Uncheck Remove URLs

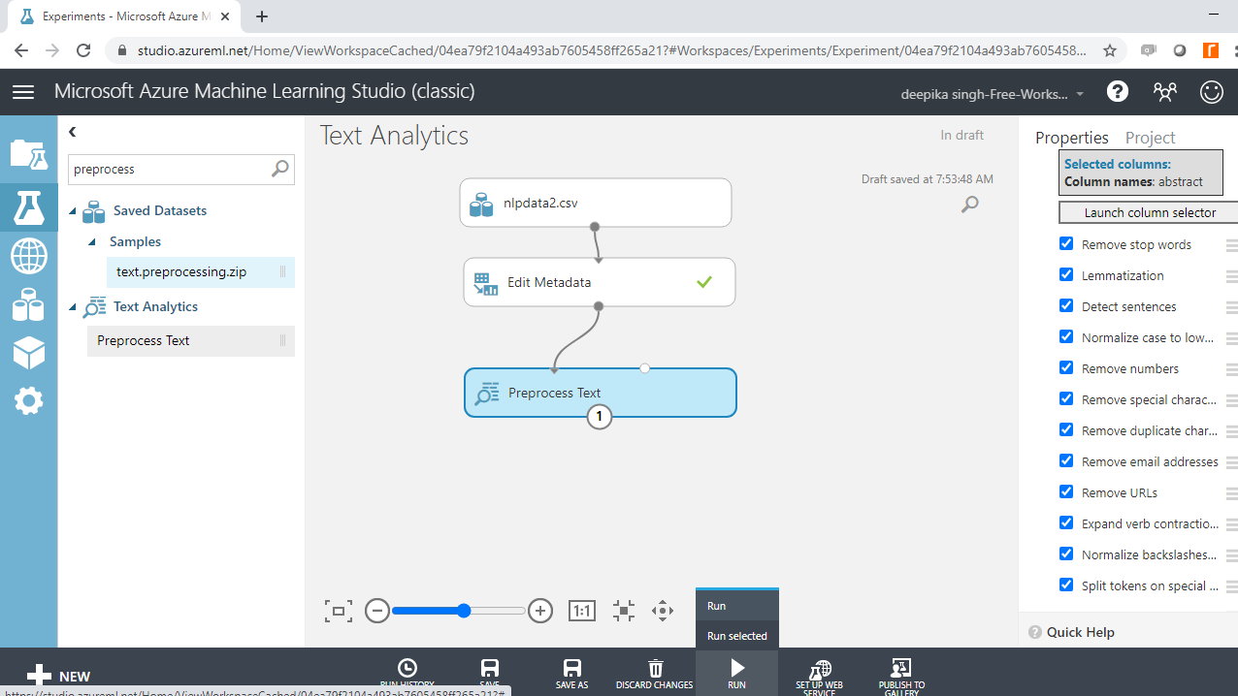[x=1066, y=492]
